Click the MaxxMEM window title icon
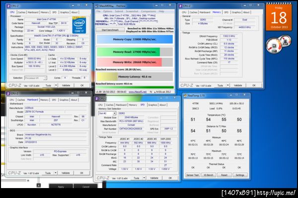 tap(97, 6)
